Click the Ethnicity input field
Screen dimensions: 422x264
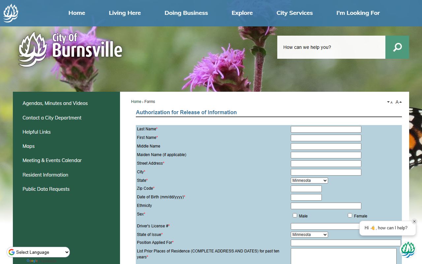[326, 206]
